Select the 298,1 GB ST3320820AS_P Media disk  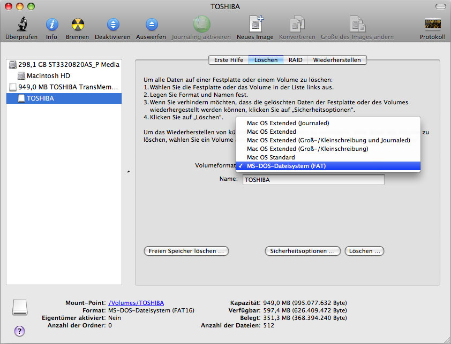coord(64,64)
